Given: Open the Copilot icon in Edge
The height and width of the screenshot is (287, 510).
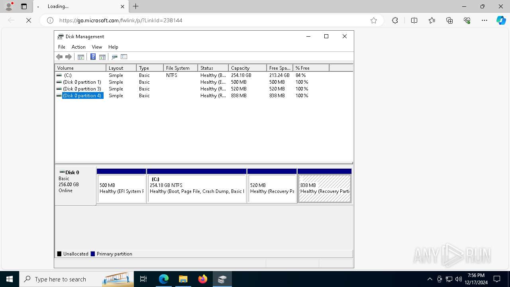Looking at the screenshot, I should [501, 20].
